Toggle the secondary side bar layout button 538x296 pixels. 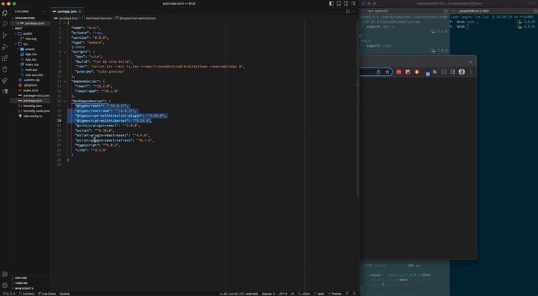[x=346, y=3]
